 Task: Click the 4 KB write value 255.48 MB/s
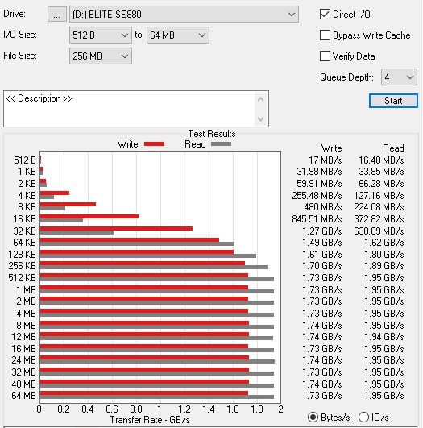pos(317,196)
